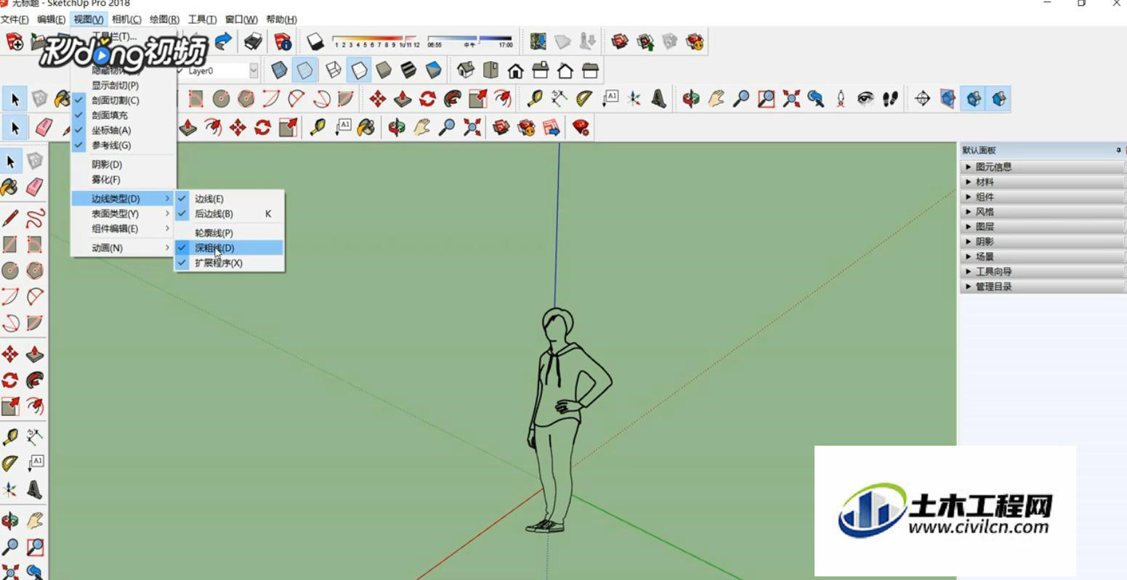Open the 帮助(H) menu
Image resolution: width=1127 pixels, height=580 pixels.
coord(281,20)
